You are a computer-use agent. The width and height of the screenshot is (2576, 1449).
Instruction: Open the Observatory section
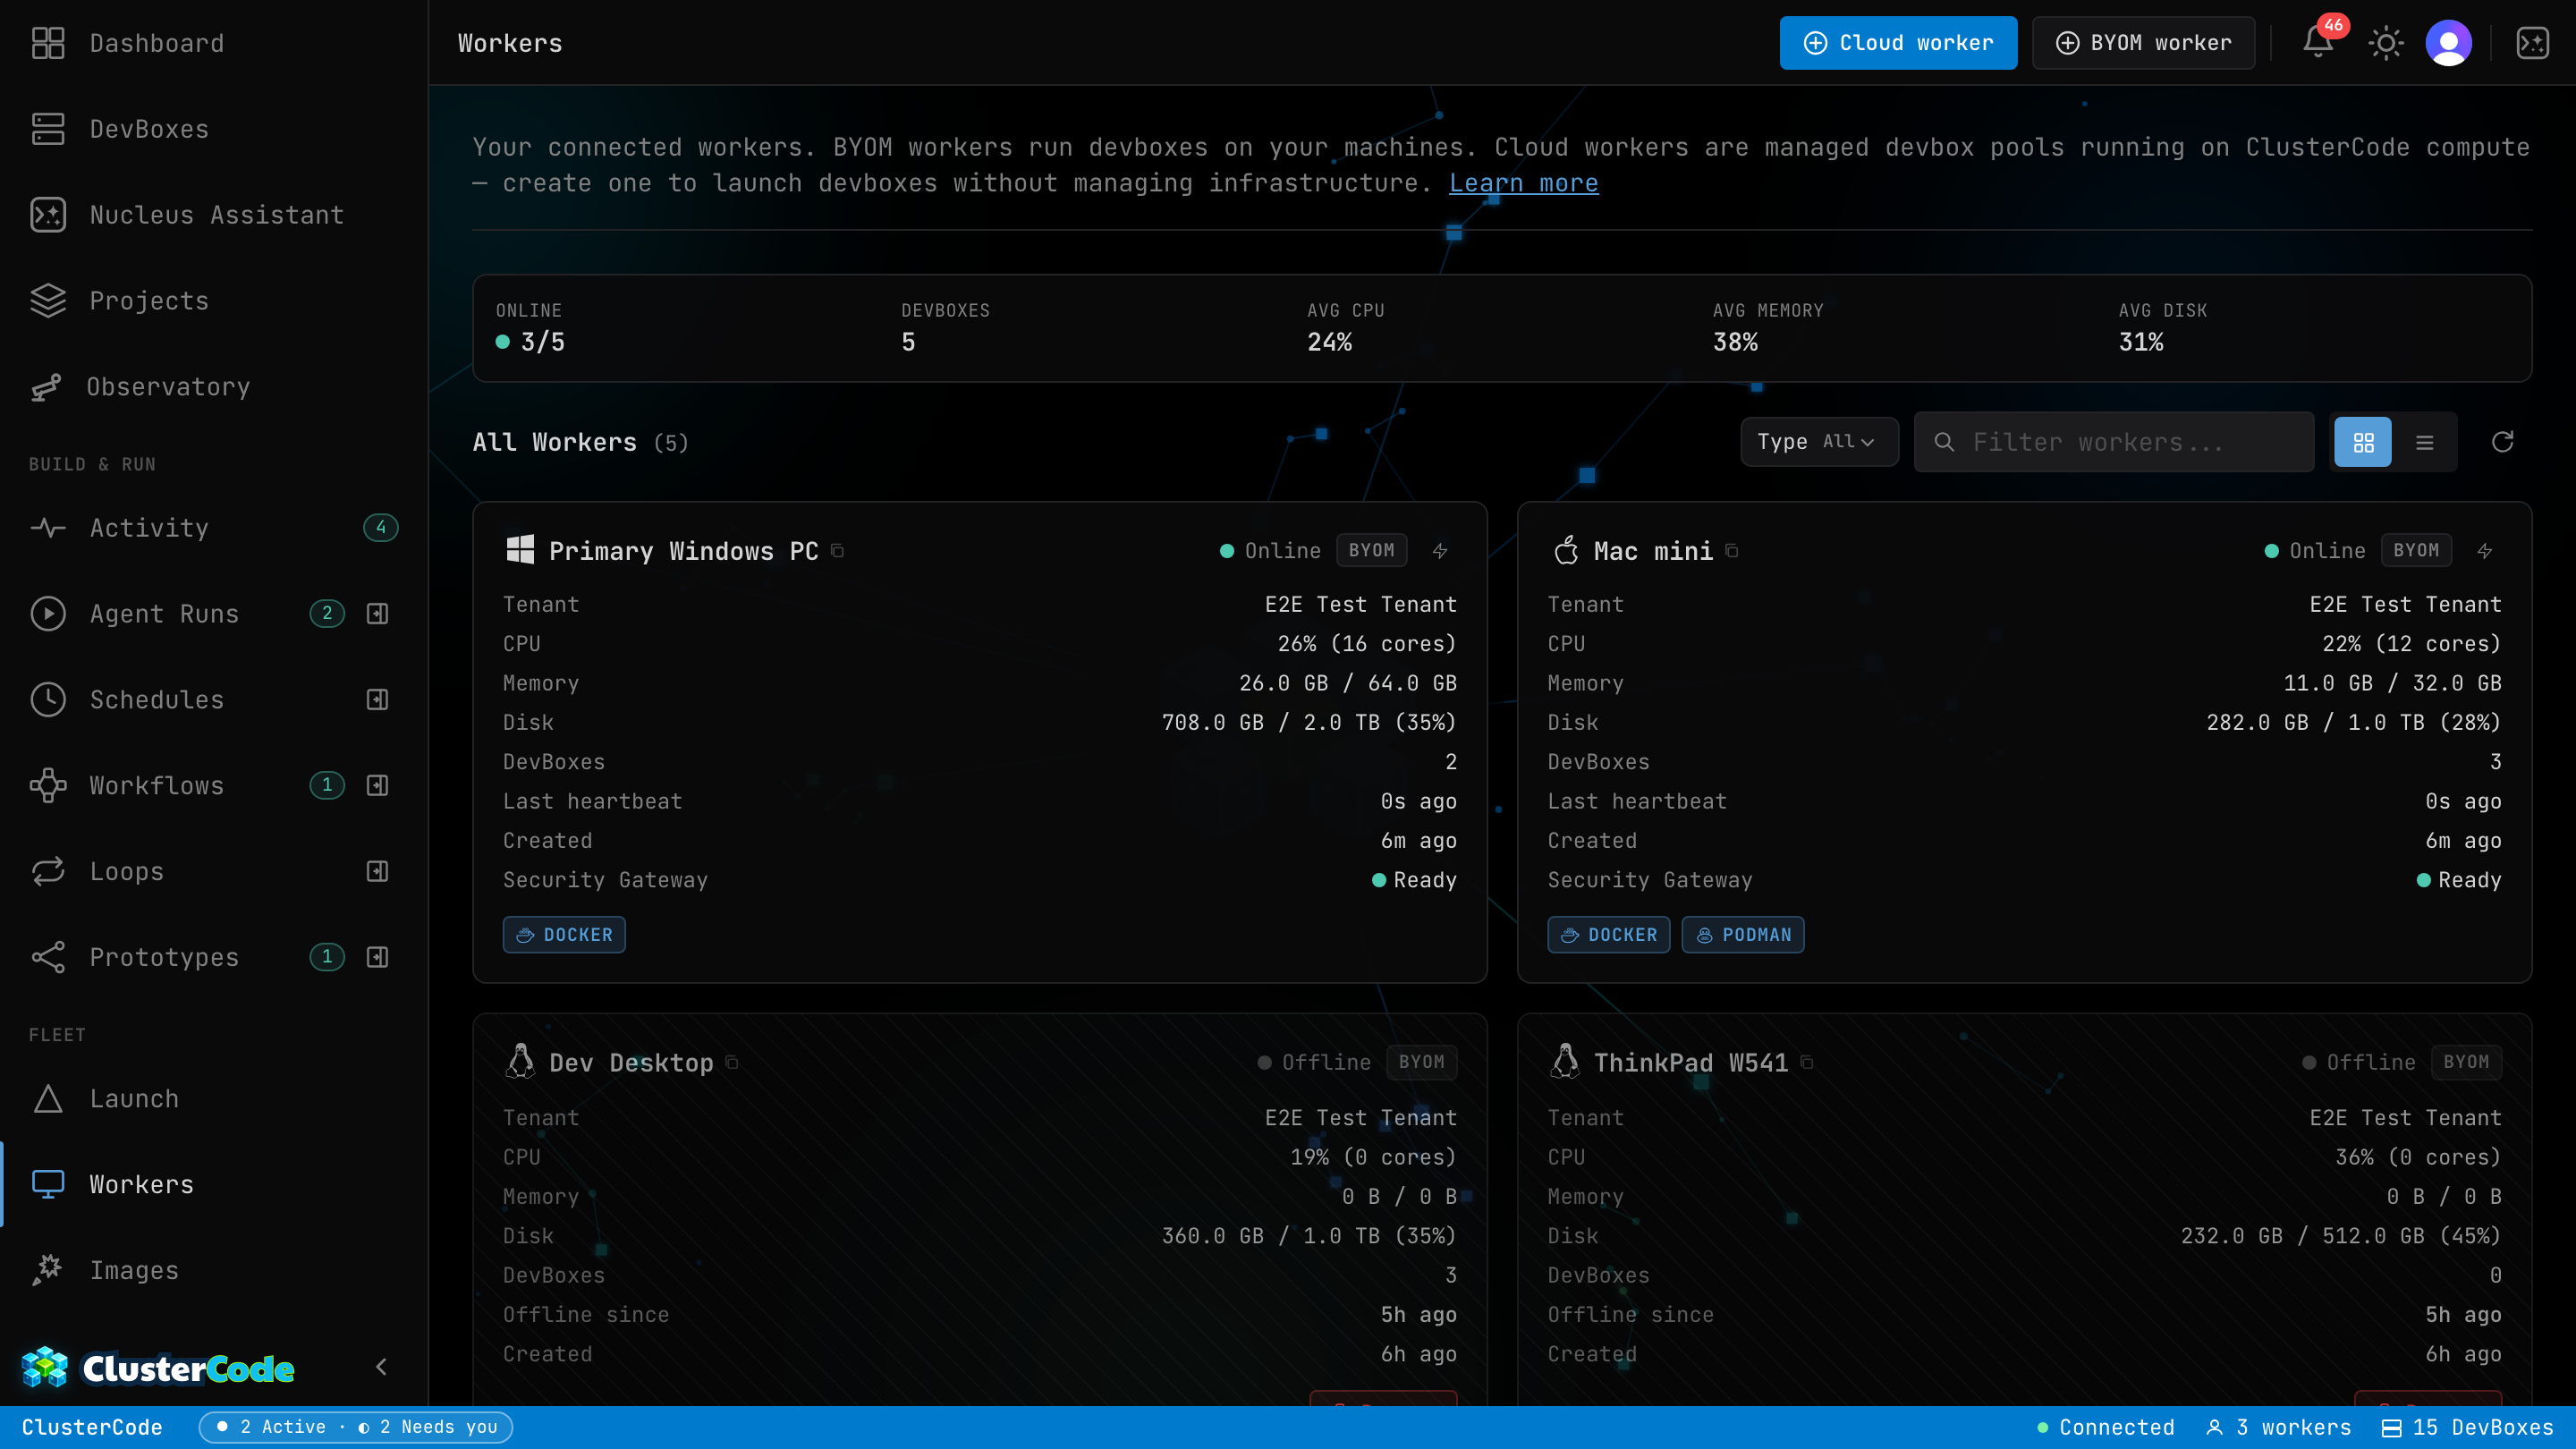214,387
